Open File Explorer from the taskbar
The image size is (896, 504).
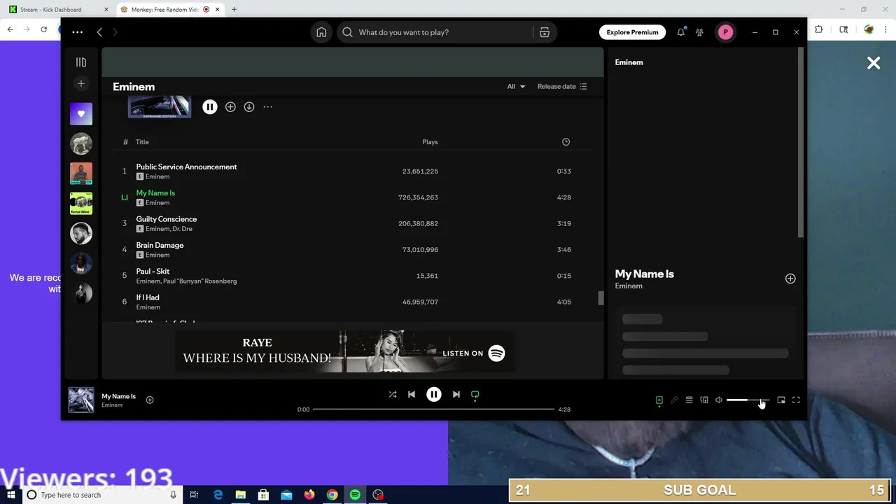pos(241,495)
